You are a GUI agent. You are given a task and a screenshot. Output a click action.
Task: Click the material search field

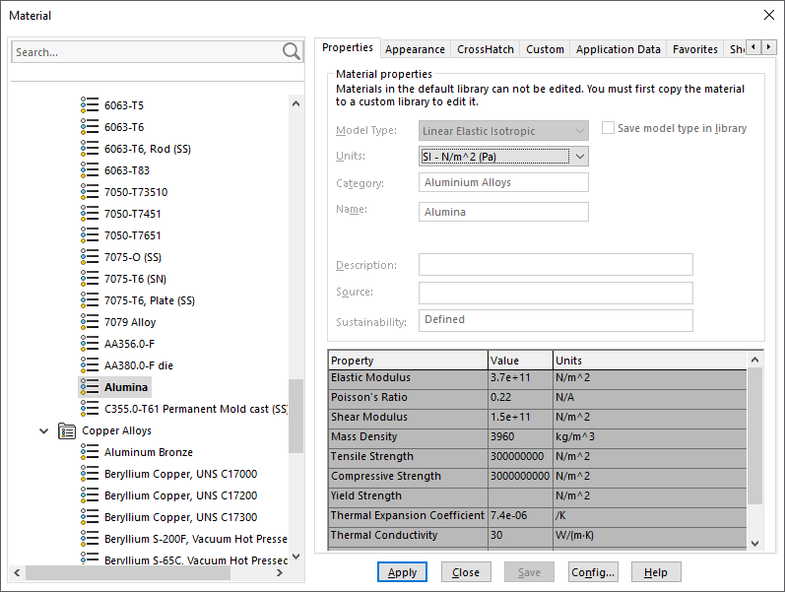146,52
